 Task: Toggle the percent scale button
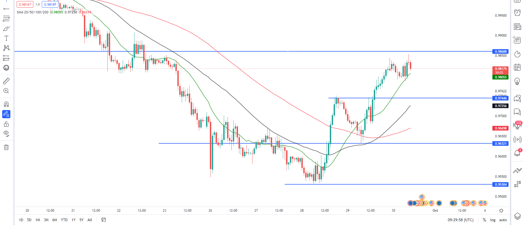tap(484, 220)
